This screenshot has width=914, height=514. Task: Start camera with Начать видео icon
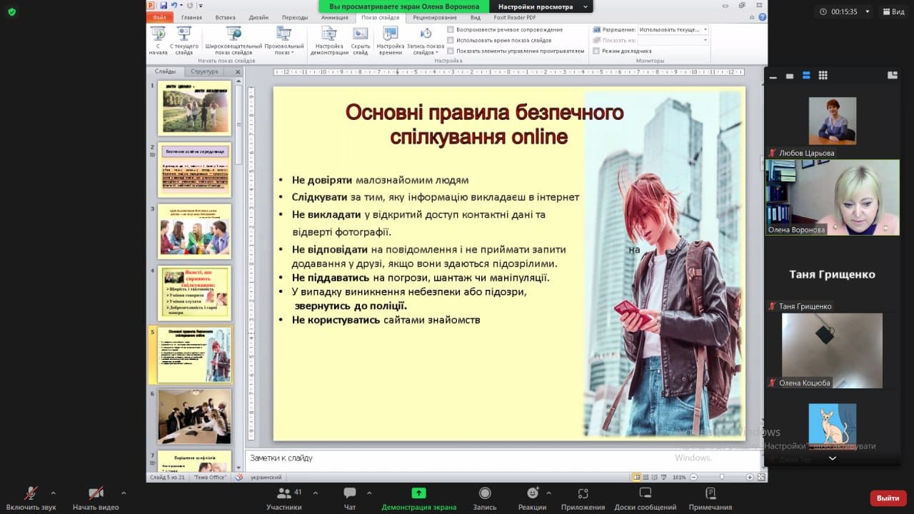point(96,493)
